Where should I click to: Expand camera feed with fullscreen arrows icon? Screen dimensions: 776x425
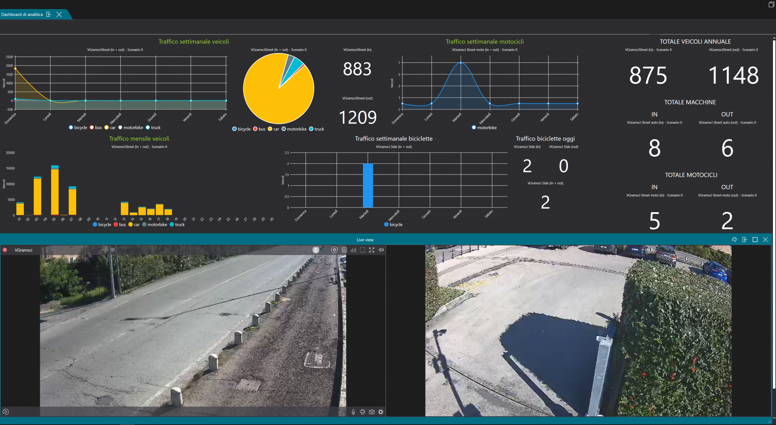372,250
